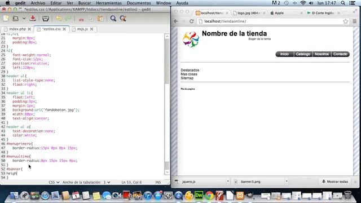Close the mijs.js tab
This screenshot has width=361, height=203.
(91, 29)
